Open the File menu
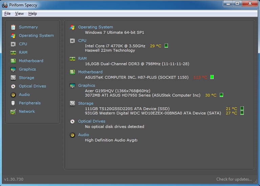This screenshot has height=186, width=260. click(7, 14)
